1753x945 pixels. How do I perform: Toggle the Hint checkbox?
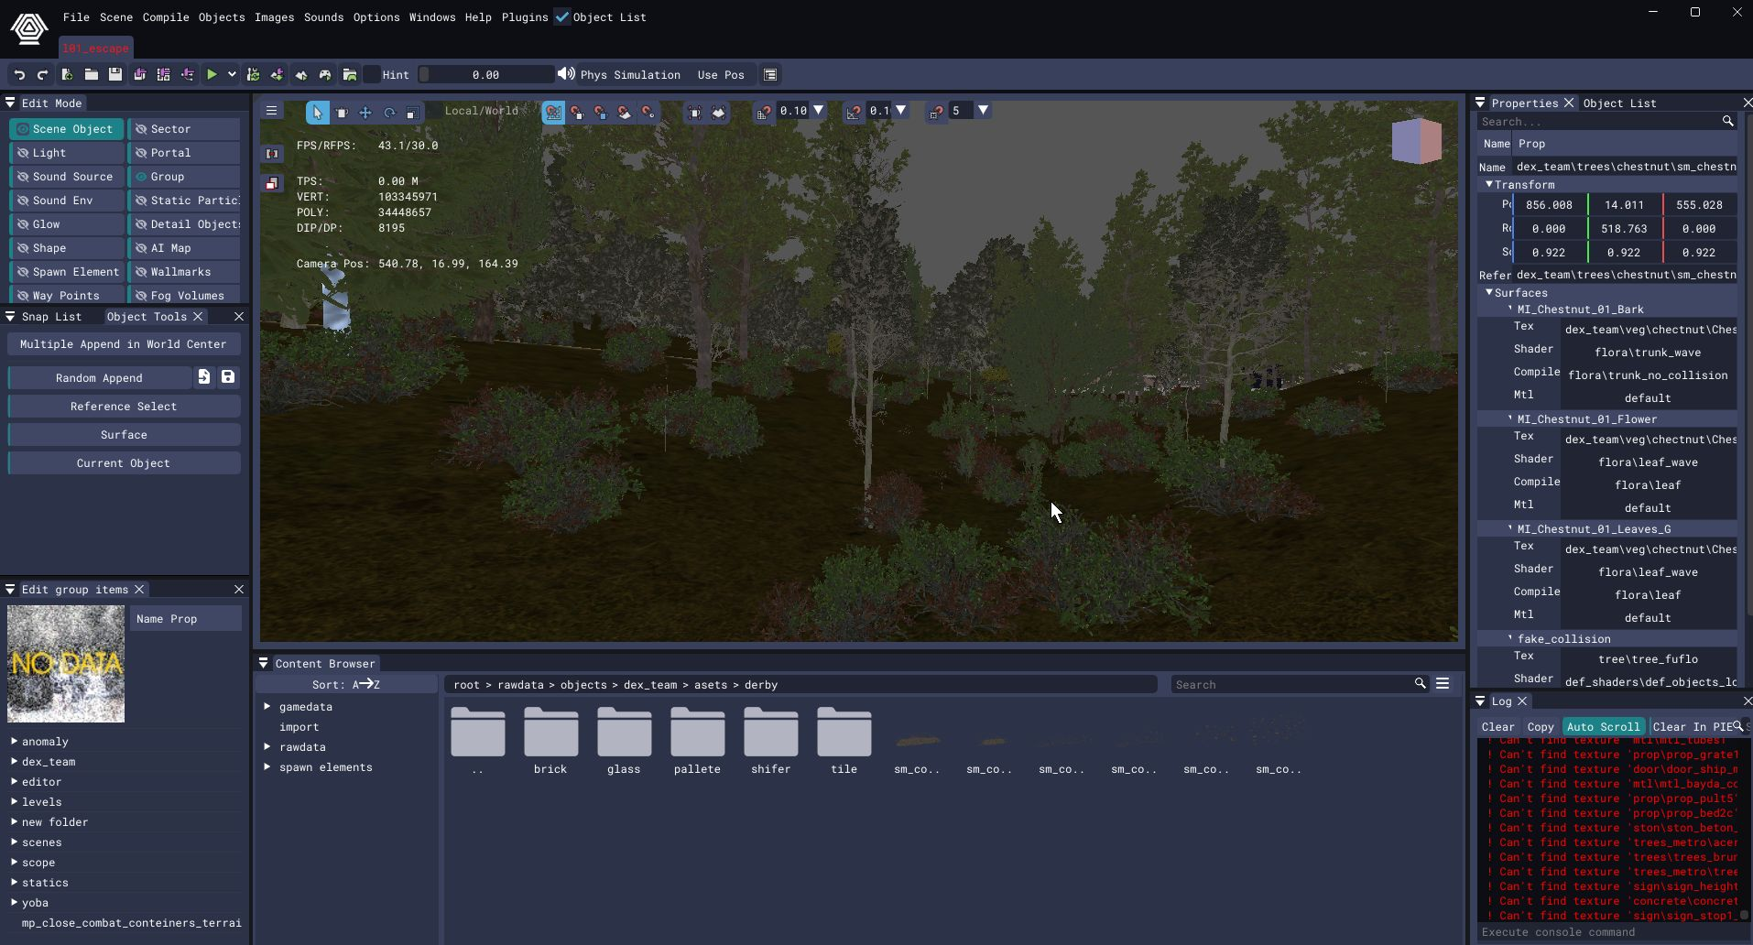372,75
